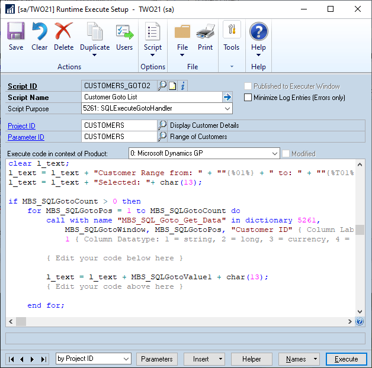Expand Script dropdown arrow

pos(153,55)
